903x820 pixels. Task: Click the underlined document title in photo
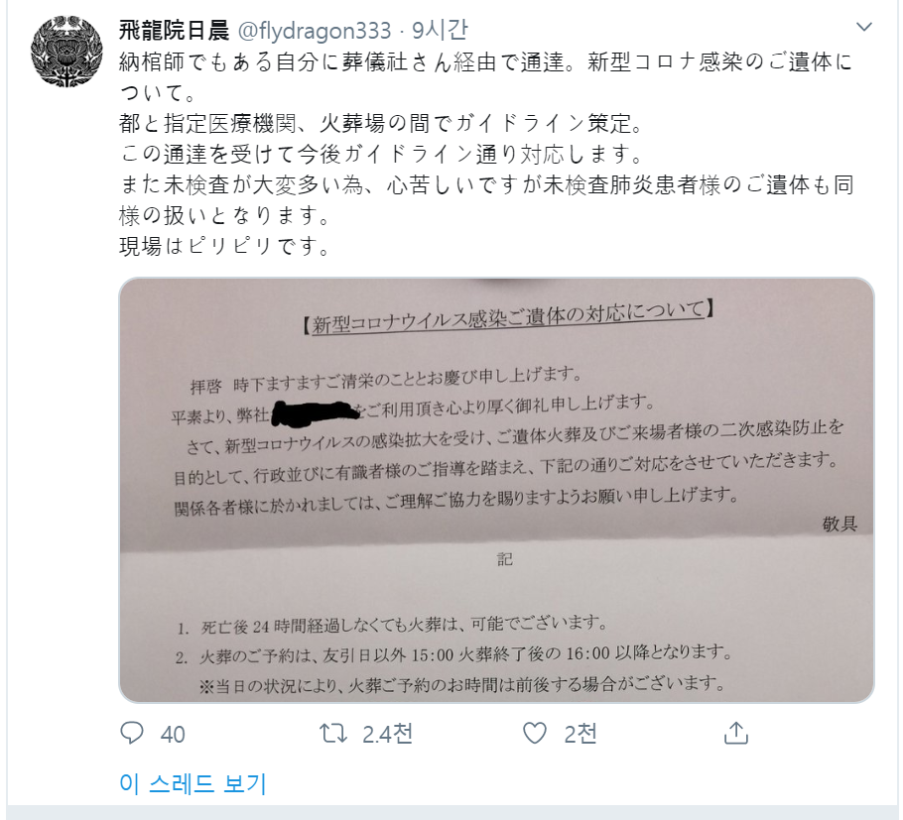pyautogui.click(x=508, y=317)
